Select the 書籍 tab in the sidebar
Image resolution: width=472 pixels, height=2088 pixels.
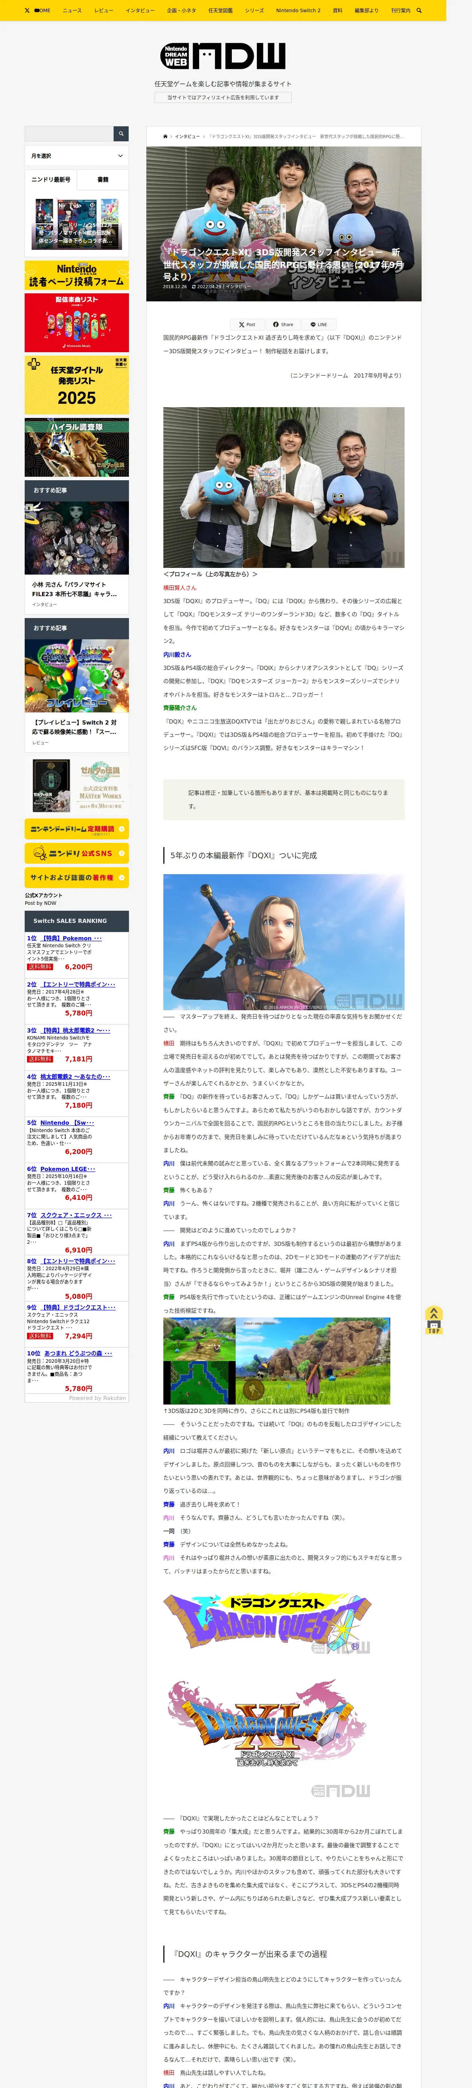103,179
